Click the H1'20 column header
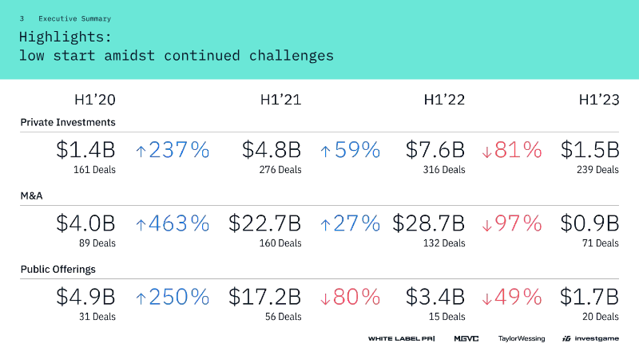 coord(94,101)
